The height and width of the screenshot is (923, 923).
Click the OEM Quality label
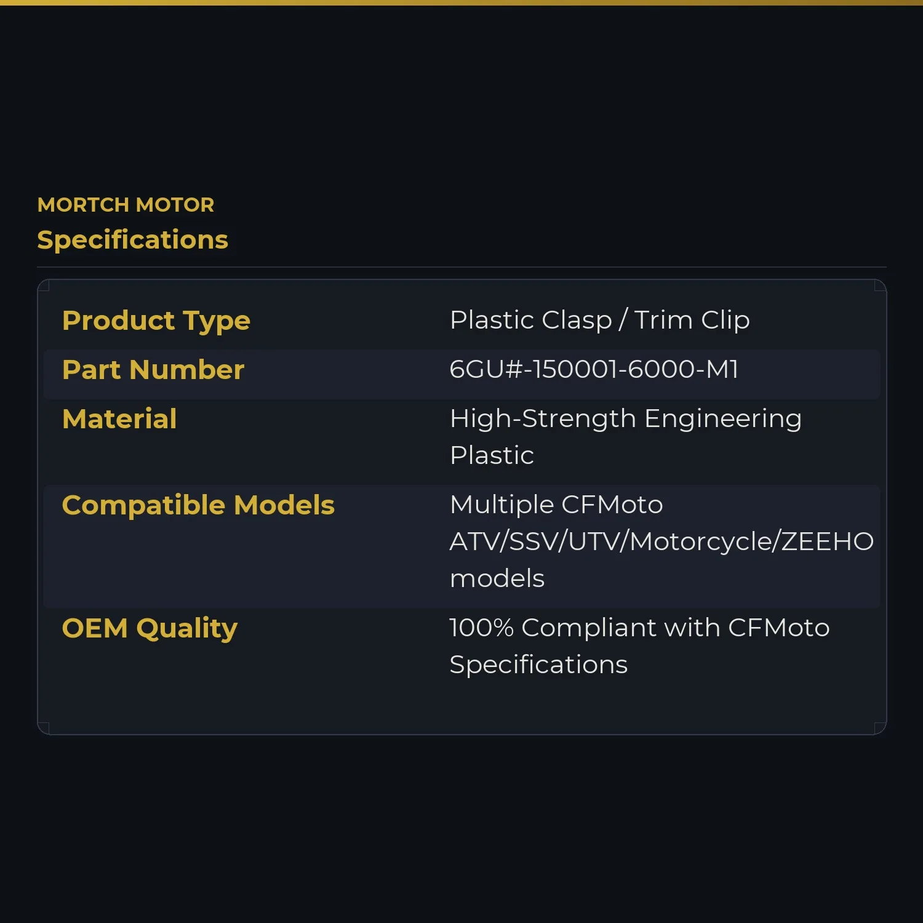(150, 628)
